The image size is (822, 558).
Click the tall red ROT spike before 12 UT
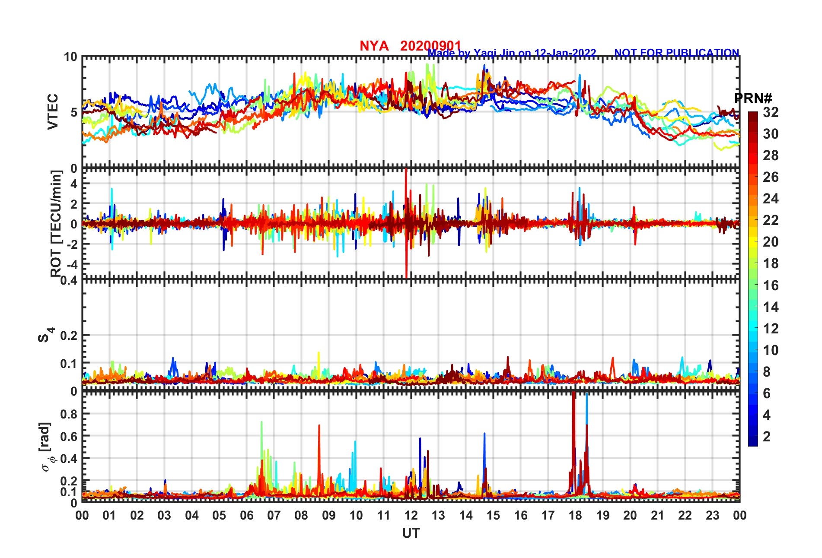tap(406, 223)
